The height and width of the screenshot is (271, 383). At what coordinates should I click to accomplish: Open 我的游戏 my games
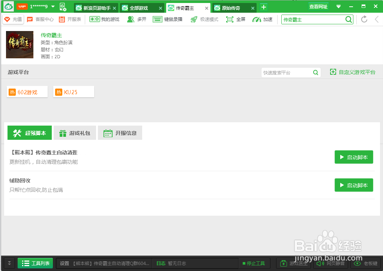pos(104,19)
